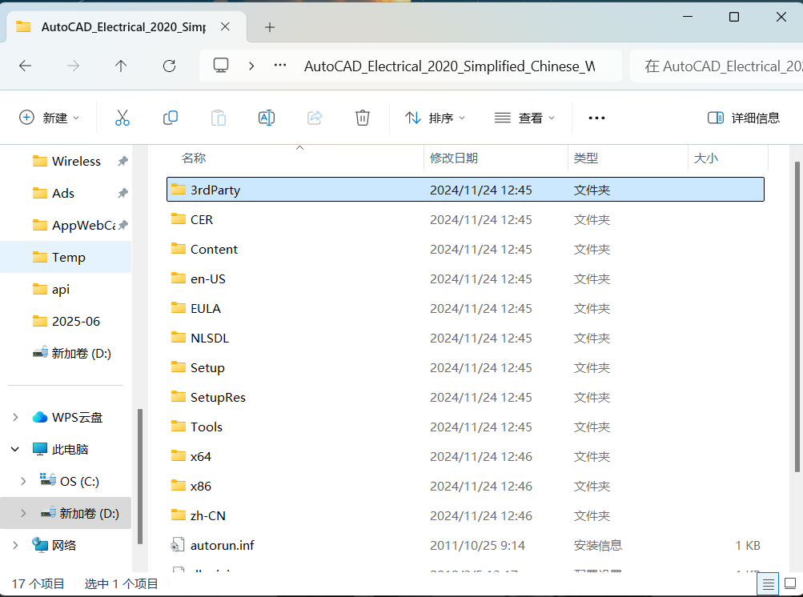803x597 pixels.
Task: Go forward with the right arrow
Action: tap(73, 66)
